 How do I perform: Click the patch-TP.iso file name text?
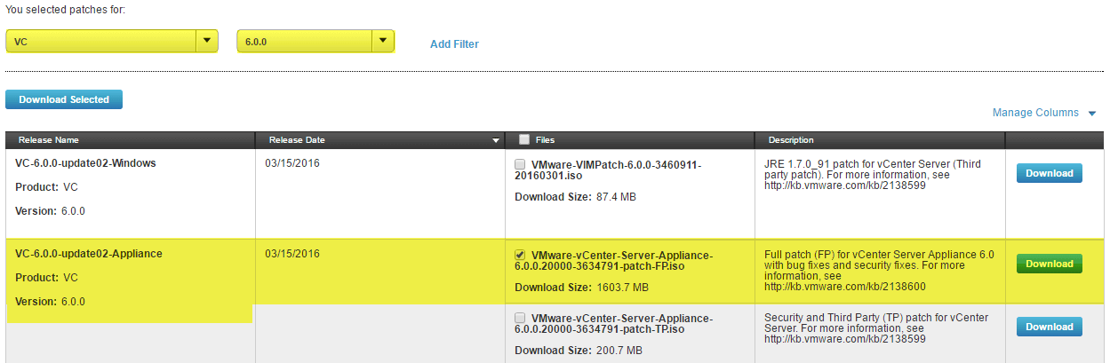tap(612, 324)
